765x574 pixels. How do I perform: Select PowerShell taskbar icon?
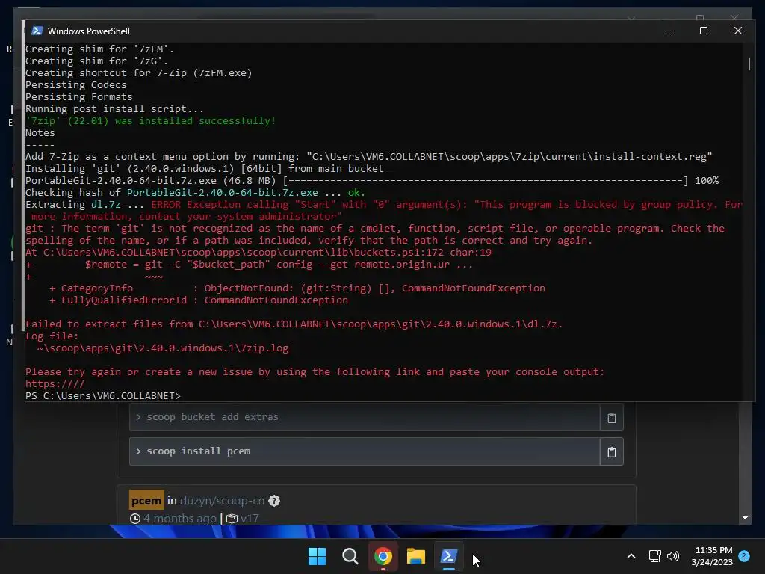click(449, 556)
